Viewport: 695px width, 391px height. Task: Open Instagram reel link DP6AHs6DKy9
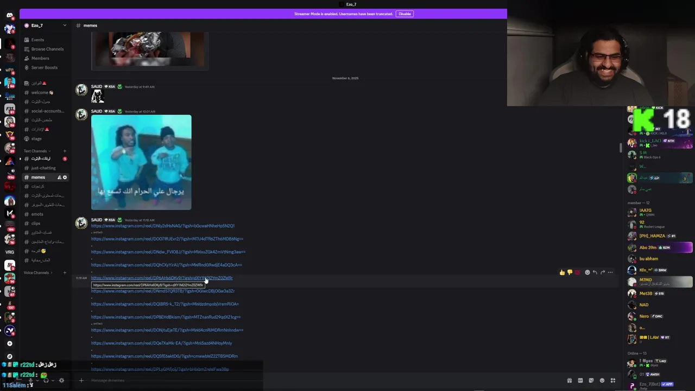(x=162, y=278)
